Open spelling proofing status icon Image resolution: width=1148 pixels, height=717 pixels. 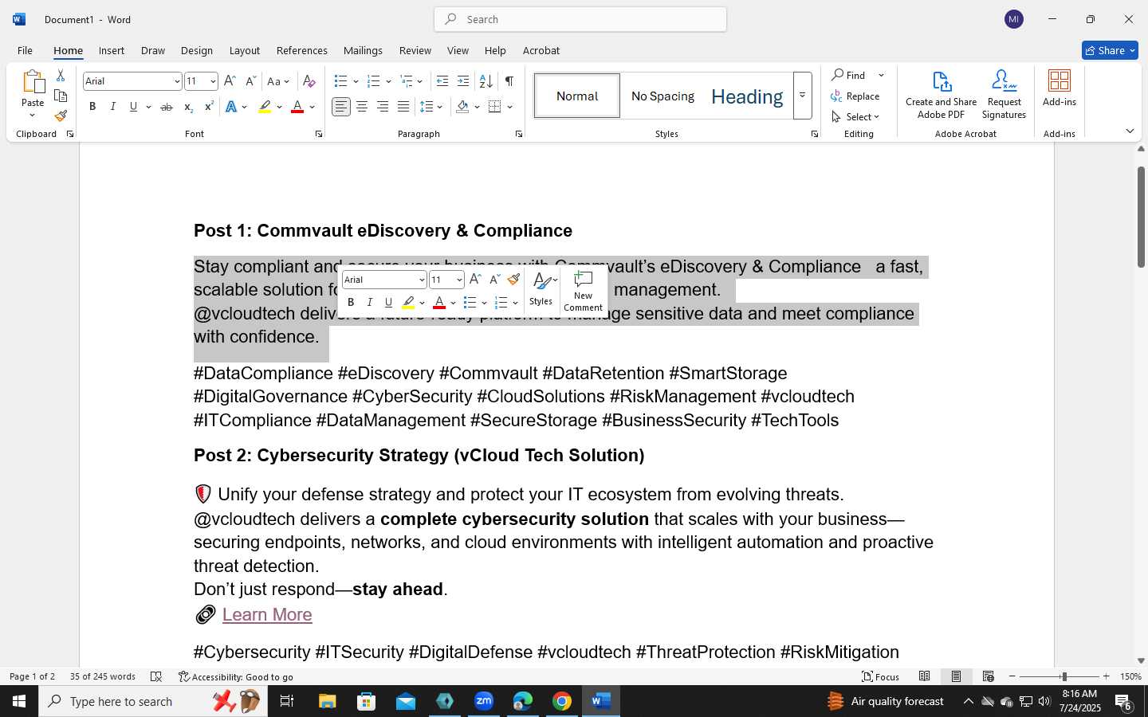[x=156, y=676]
